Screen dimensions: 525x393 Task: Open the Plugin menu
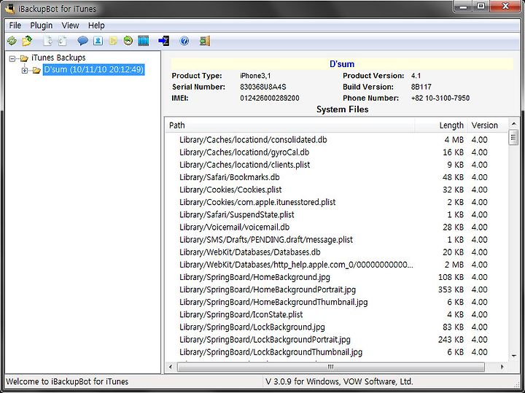point(41,26)
